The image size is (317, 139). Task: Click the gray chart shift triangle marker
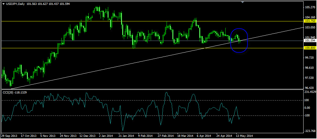(x=243, y=2)
